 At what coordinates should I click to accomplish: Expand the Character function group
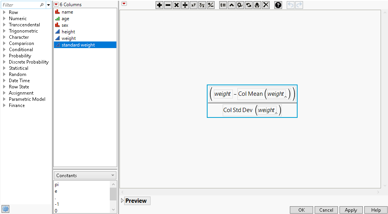(x=4, y=37)
